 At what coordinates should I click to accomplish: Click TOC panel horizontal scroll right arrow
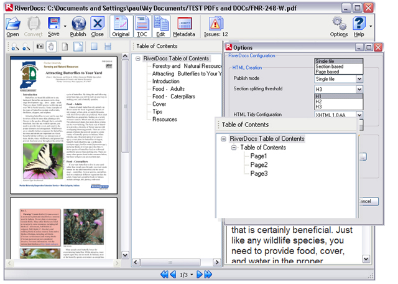pyautogui.click(x=217, y=262)
